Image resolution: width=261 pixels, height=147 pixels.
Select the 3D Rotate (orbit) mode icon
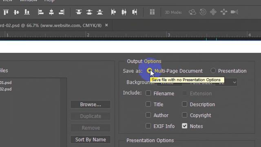pyautogui.click(x=192, y=12)
